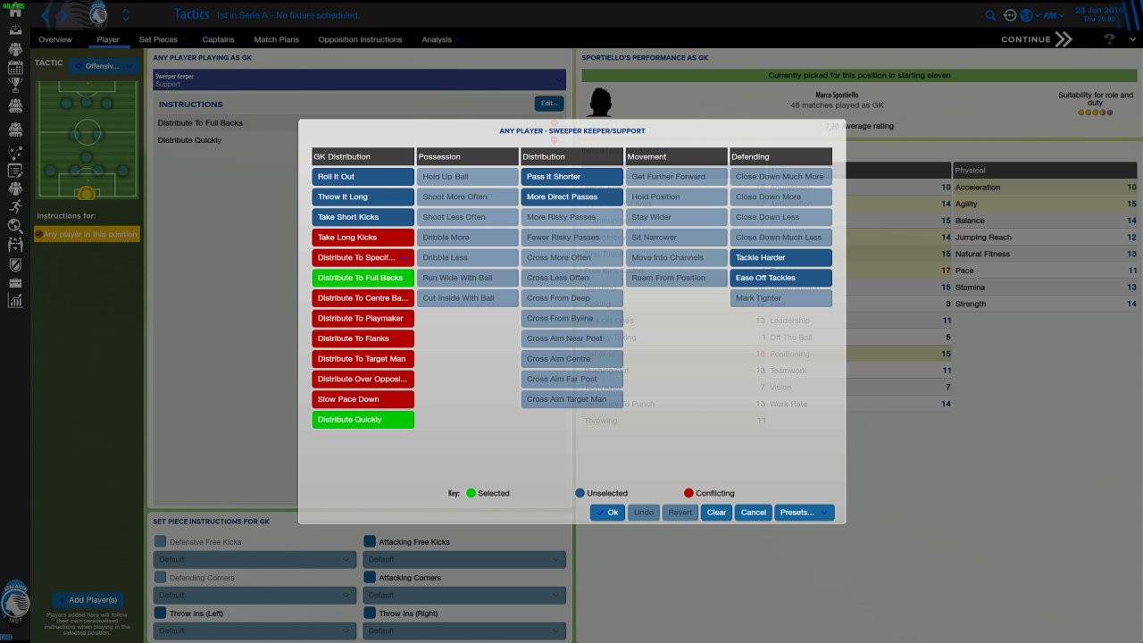Open the running man icon in sidebar
This screenshot has height=643, width=1143.
[x=15, y=207]
